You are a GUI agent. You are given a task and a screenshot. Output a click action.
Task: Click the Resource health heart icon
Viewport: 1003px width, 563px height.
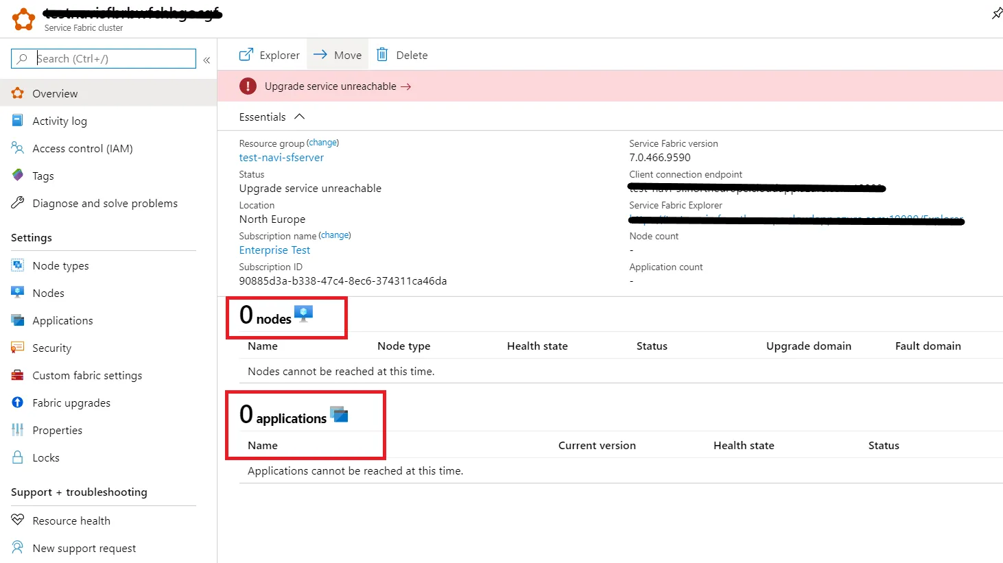18,520
